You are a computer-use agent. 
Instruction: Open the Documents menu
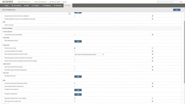point(16,5)
